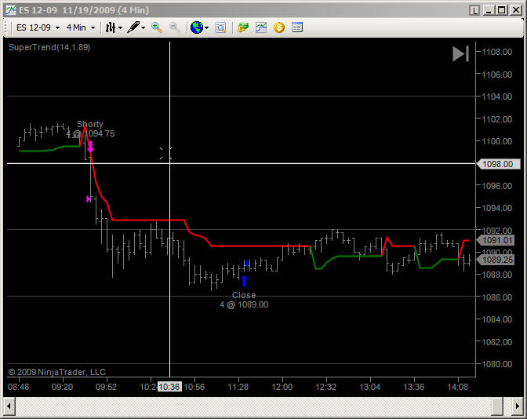Click the 1091.01 price marker on axis
The image size is (527, 419).
496,240
